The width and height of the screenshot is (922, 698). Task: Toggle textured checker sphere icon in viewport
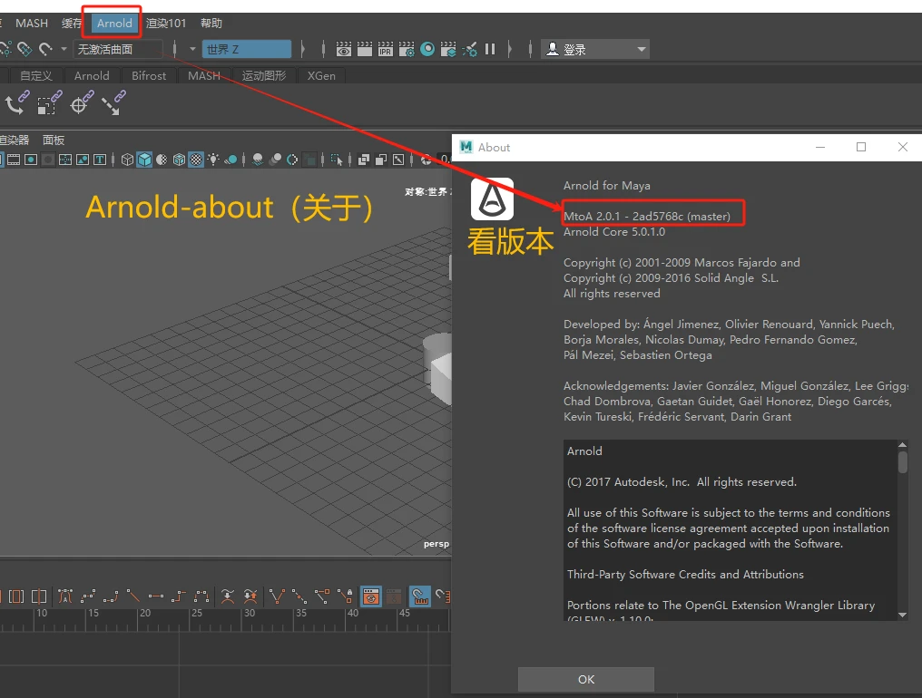196,160
